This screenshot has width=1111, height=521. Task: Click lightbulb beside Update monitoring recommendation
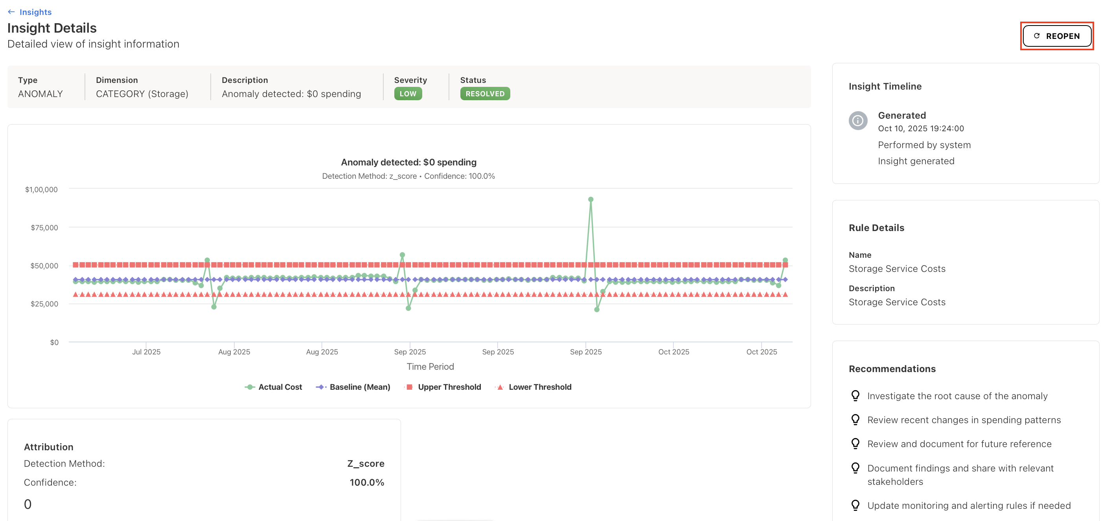(855, 505)
